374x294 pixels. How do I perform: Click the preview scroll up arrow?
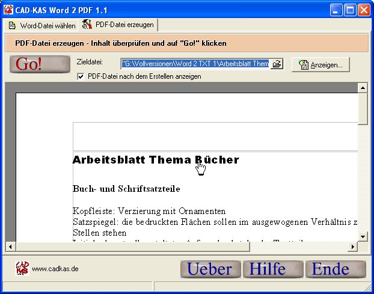pyautogui.click(x=363, y=88)
